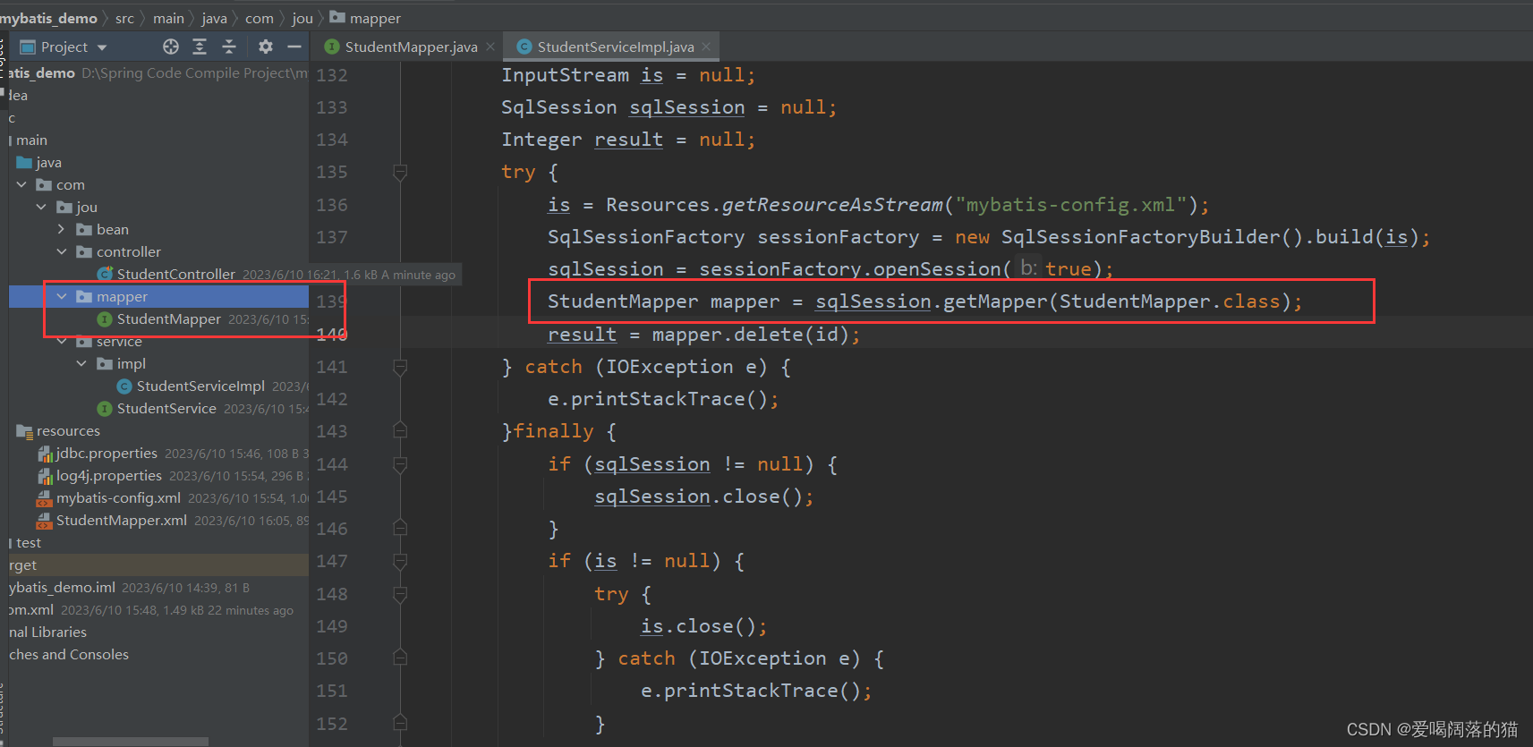
Task: Collapse the impl package node
Action: click(x=81, y=363)
